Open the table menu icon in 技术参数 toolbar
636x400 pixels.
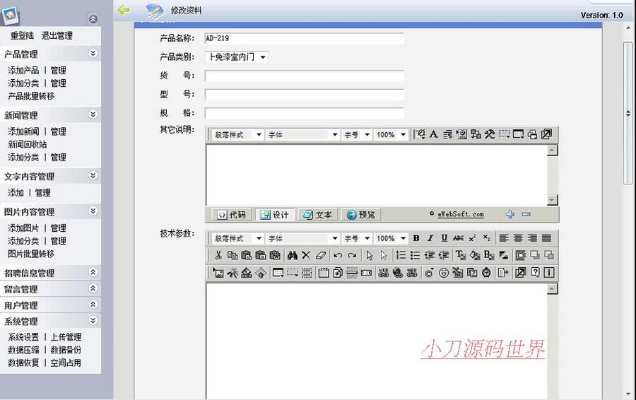click(278, 273)
